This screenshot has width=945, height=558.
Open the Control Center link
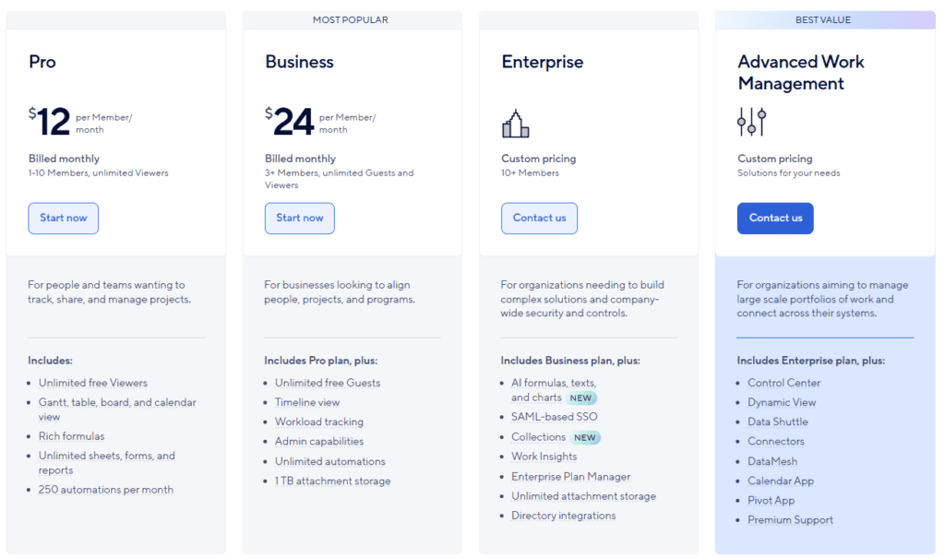coord(784,383)
